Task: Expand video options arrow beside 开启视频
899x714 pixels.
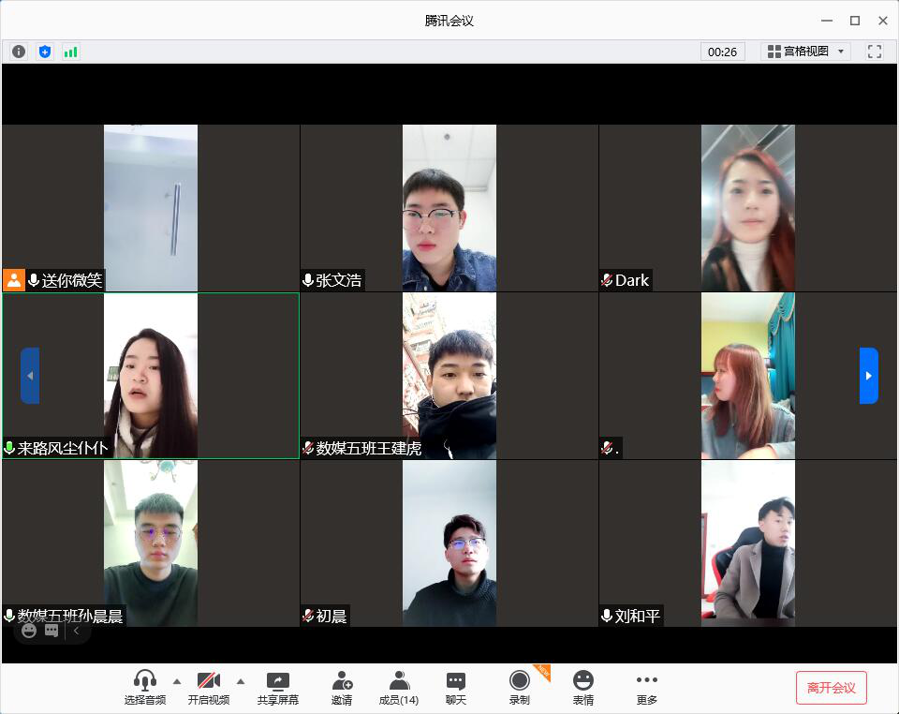Action: (x=241, y=681)
